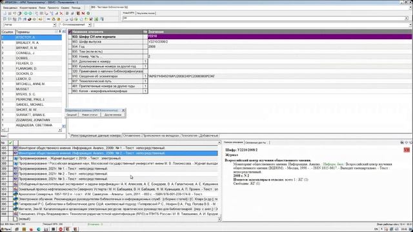The height and width of the screenshot is (232, 413).
Task: Click terms list scroll-down arrow below АБДАШЕВА
Action: point(63,126)
